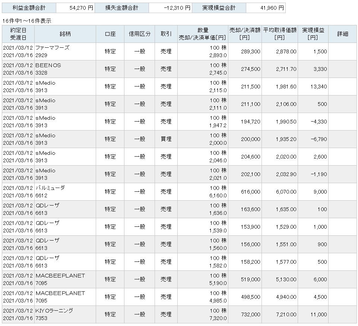Screen dimensions: 358x326
Task: Click the 900 realized profit value
Action: (322, 244)
